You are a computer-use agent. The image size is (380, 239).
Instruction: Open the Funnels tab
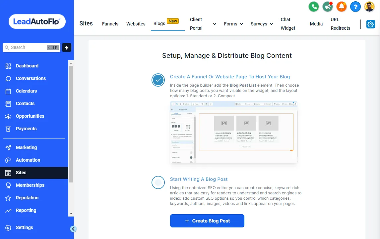pos(110,24)
